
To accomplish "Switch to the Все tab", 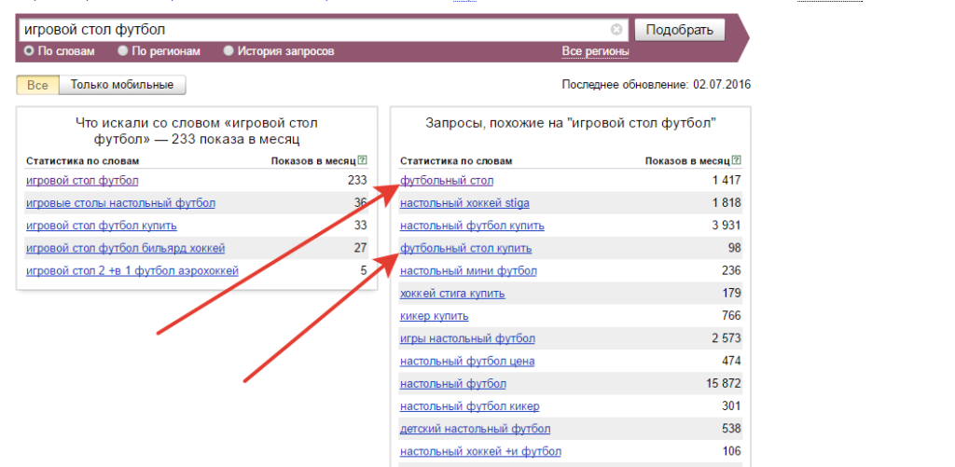I will tap(37, 85).
